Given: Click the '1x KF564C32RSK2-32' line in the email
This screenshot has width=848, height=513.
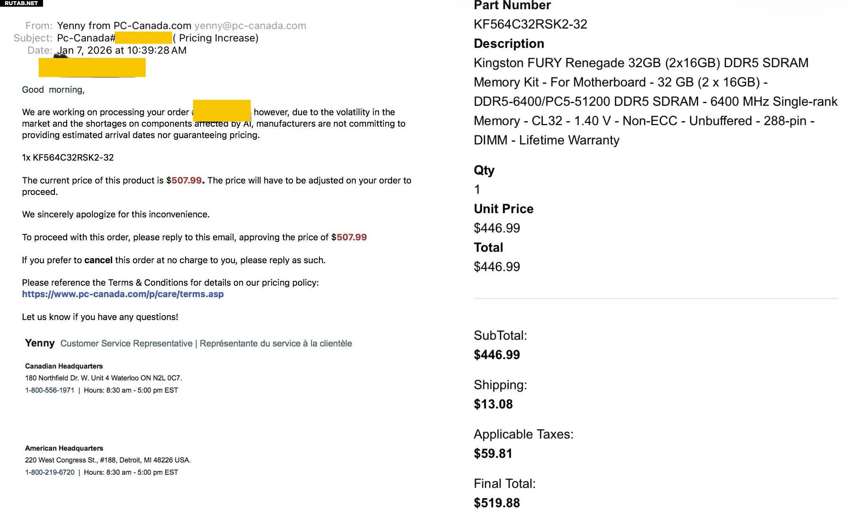Looking at the screenshot, I should tap(68, 157).
